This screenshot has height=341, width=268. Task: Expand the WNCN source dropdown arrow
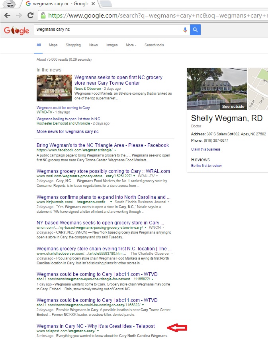(x=163, y=228)
